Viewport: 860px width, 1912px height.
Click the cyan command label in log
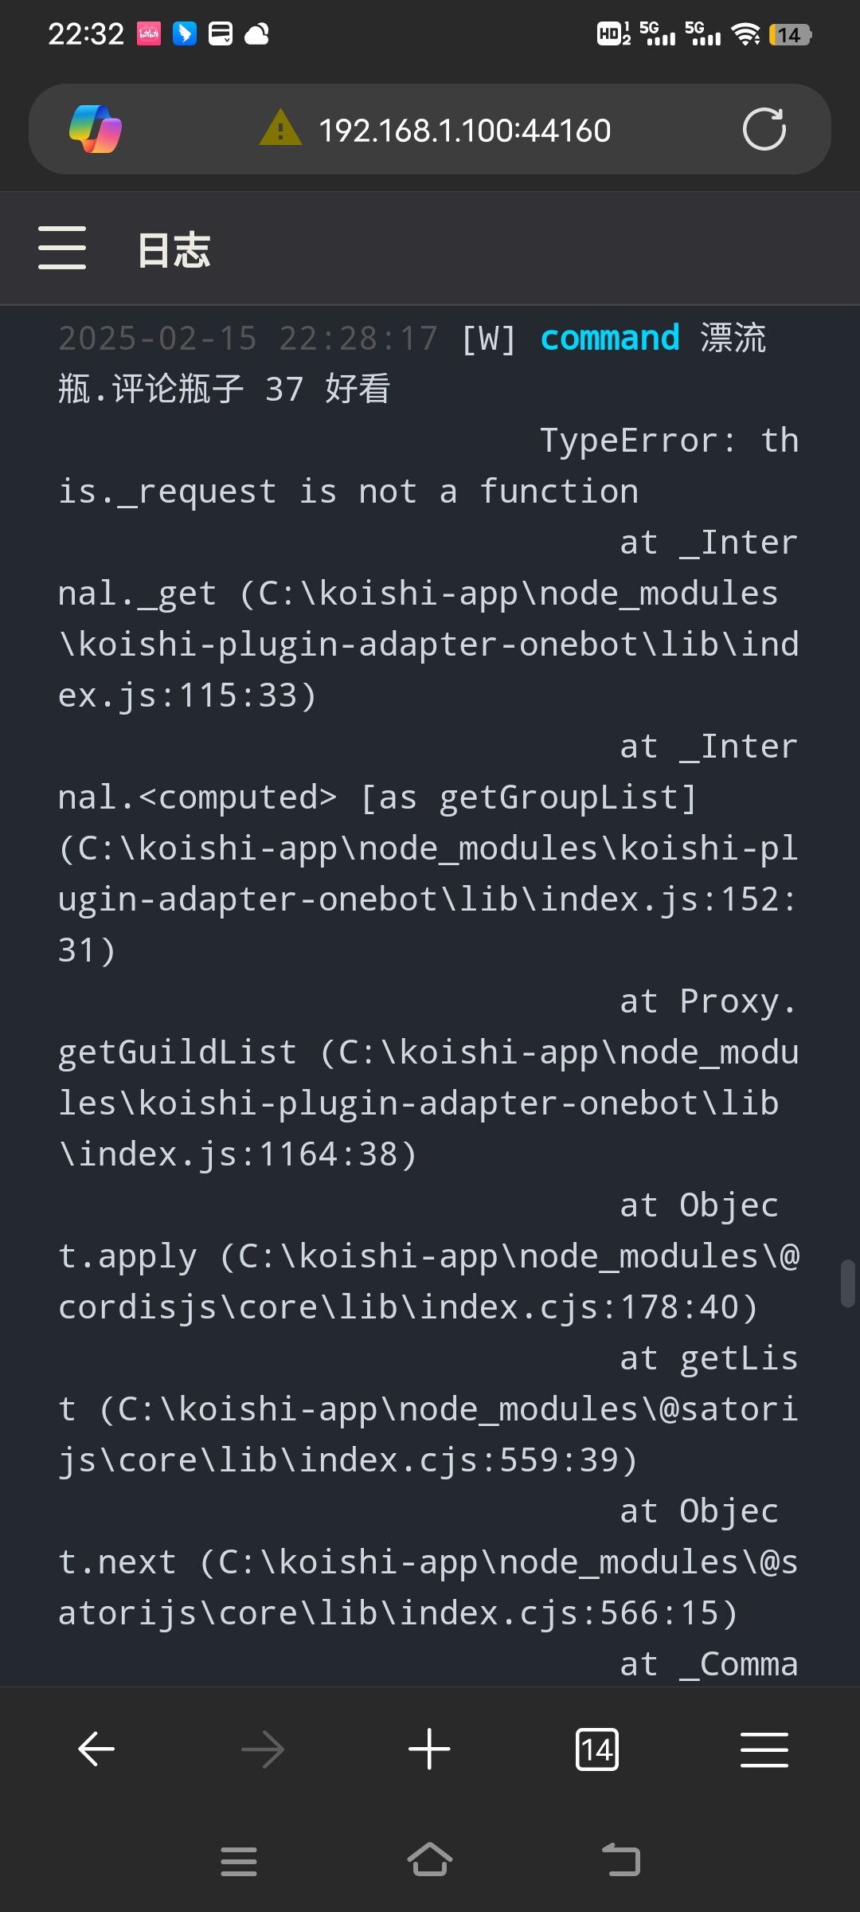610,338
